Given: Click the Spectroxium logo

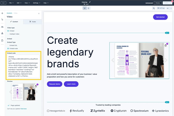Looking at the screenshot, I should click(x=139, y=111).
